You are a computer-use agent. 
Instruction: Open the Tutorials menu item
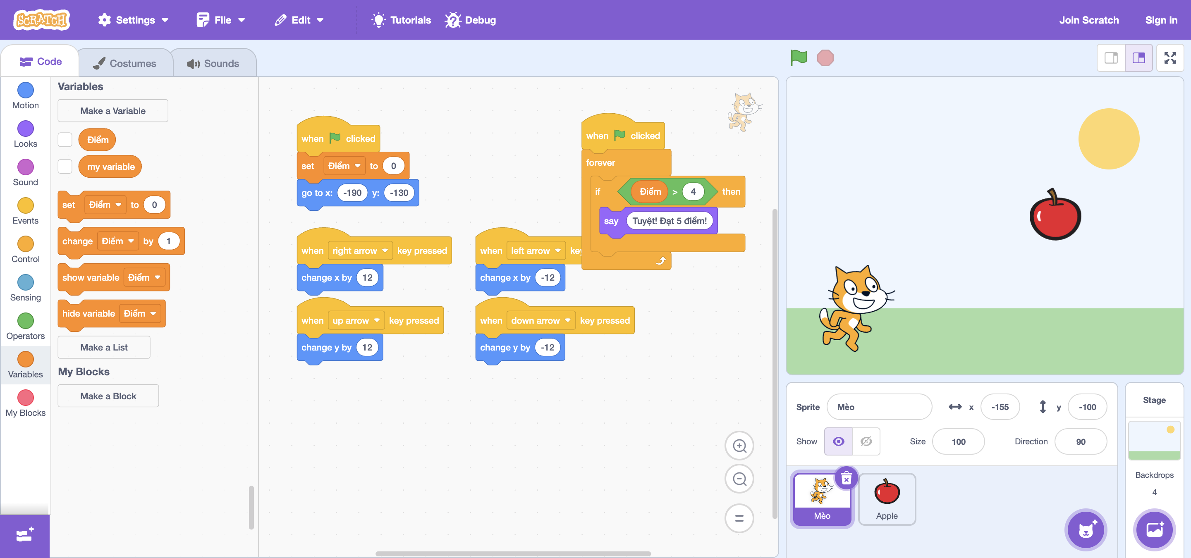(x=401, y=20)
